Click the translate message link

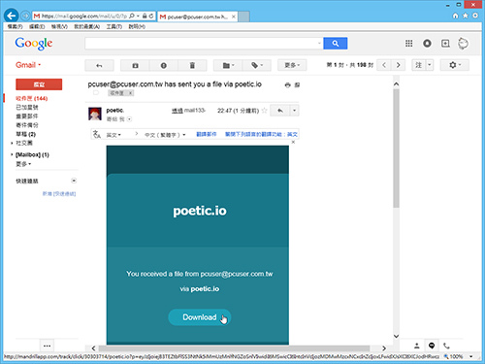207,134
